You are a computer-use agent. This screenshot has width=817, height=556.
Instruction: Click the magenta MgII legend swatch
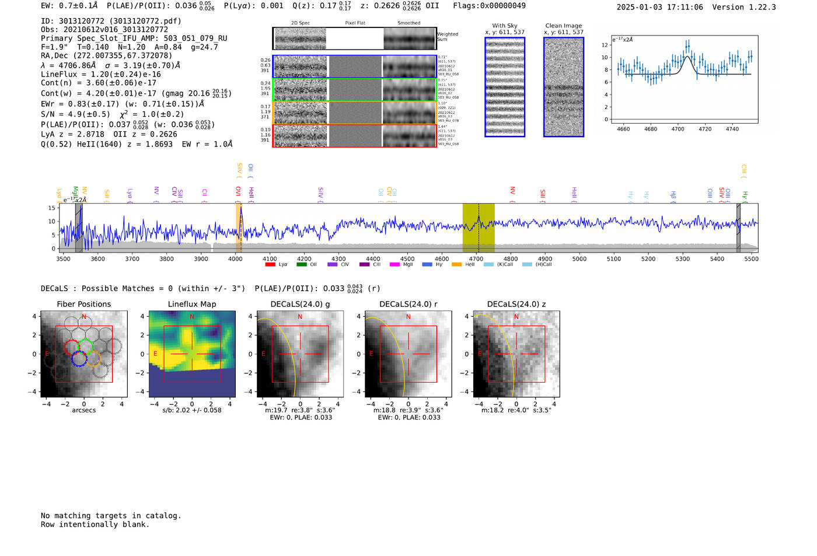click(x=395, y=264)
